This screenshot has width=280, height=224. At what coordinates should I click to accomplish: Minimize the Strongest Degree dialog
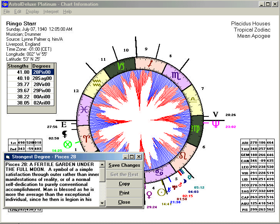pyautogui.click(x=125, y=157)
